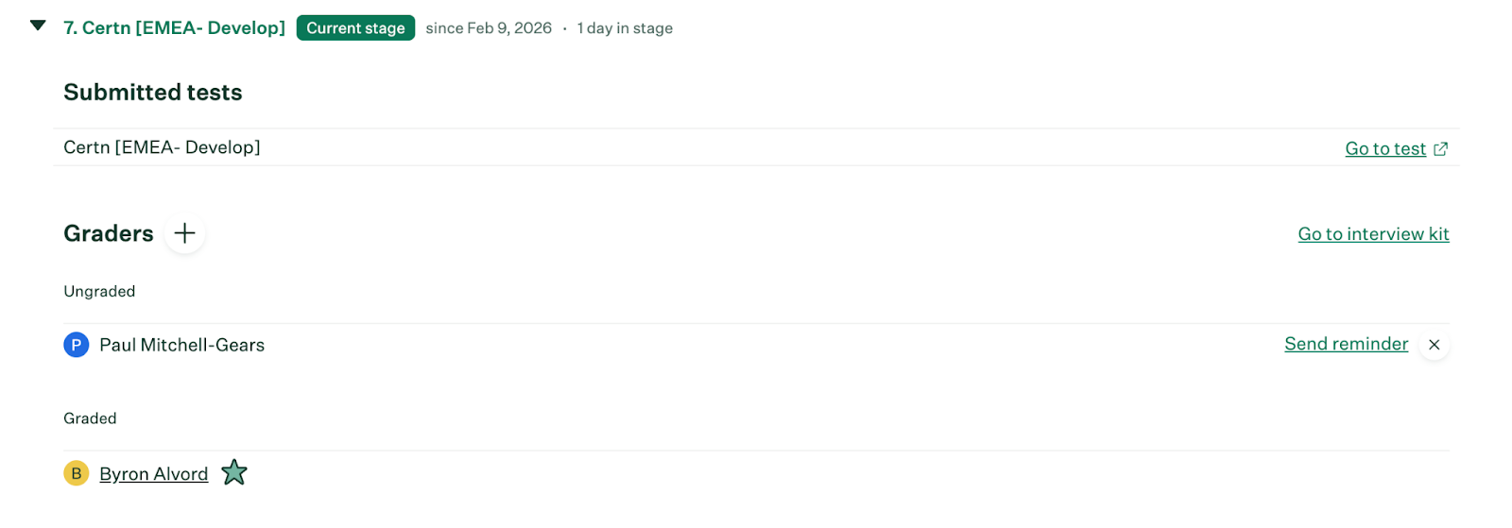Click Paul Mitchell-Gears' blue P avatar
The height and width of the screenshot is (528, 1512).
coord(77,345)
